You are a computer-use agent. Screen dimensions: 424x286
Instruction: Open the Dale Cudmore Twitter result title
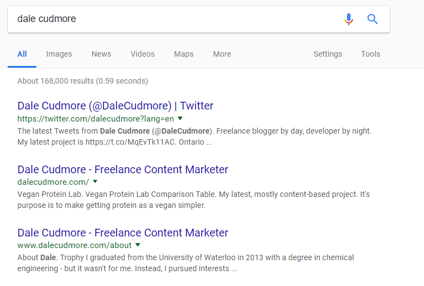pyautogui.click(x=115, y=106)
